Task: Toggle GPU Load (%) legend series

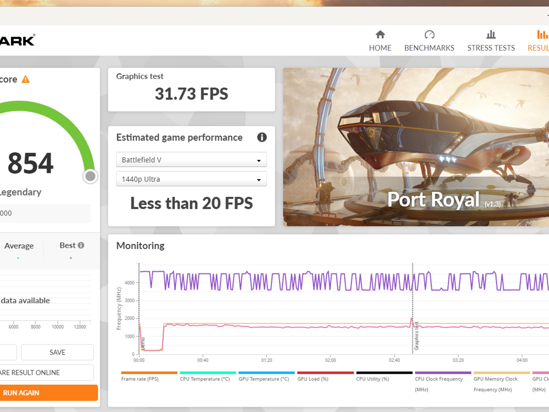Action: tap(325, 377)
